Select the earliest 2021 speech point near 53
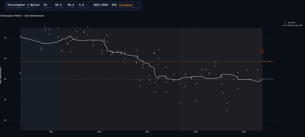This screenshot has width=305, height=137. [20, 73]
